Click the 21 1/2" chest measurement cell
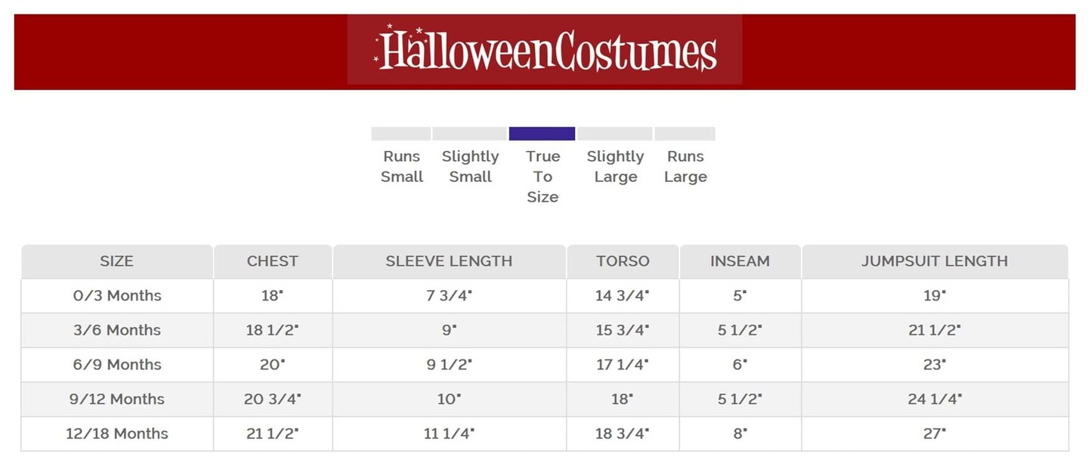Viewport: 1088px width, 472px height. 272,434
